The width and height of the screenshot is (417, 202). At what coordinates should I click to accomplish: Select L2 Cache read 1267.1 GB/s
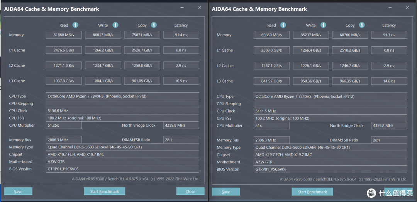271,66
